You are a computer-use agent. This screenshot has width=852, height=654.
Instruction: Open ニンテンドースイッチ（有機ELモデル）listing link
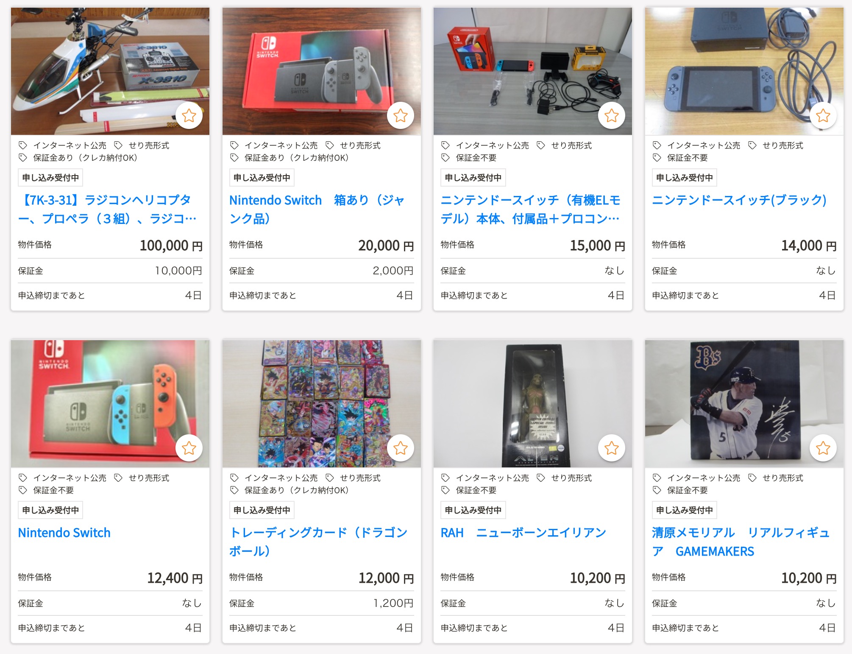(530, 209)
